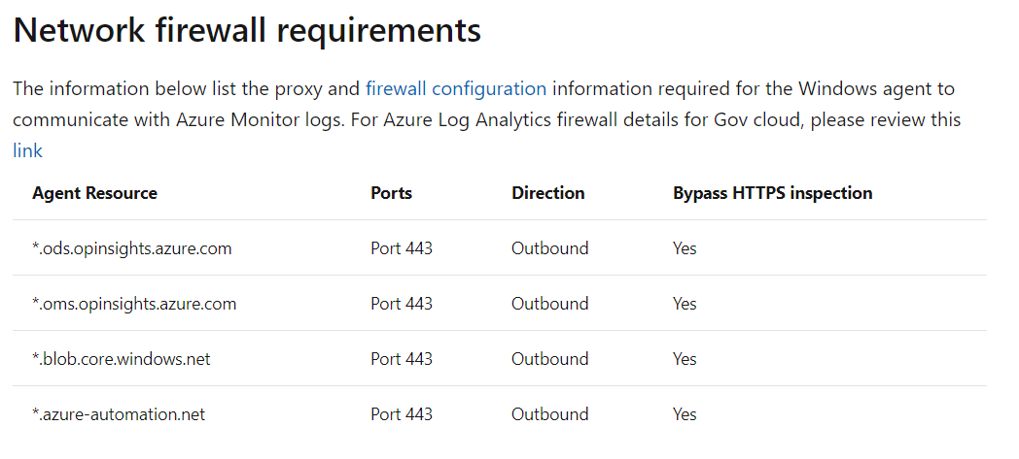Click the *.azure-automation.net cell

click(119, 414)
